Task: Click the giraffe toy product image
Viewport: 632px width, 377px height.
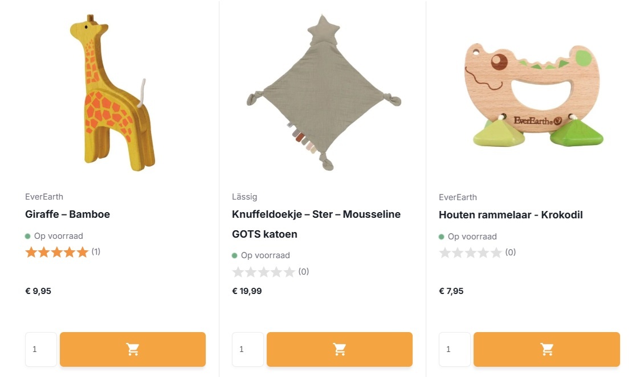Action: (x=111, y=94)
